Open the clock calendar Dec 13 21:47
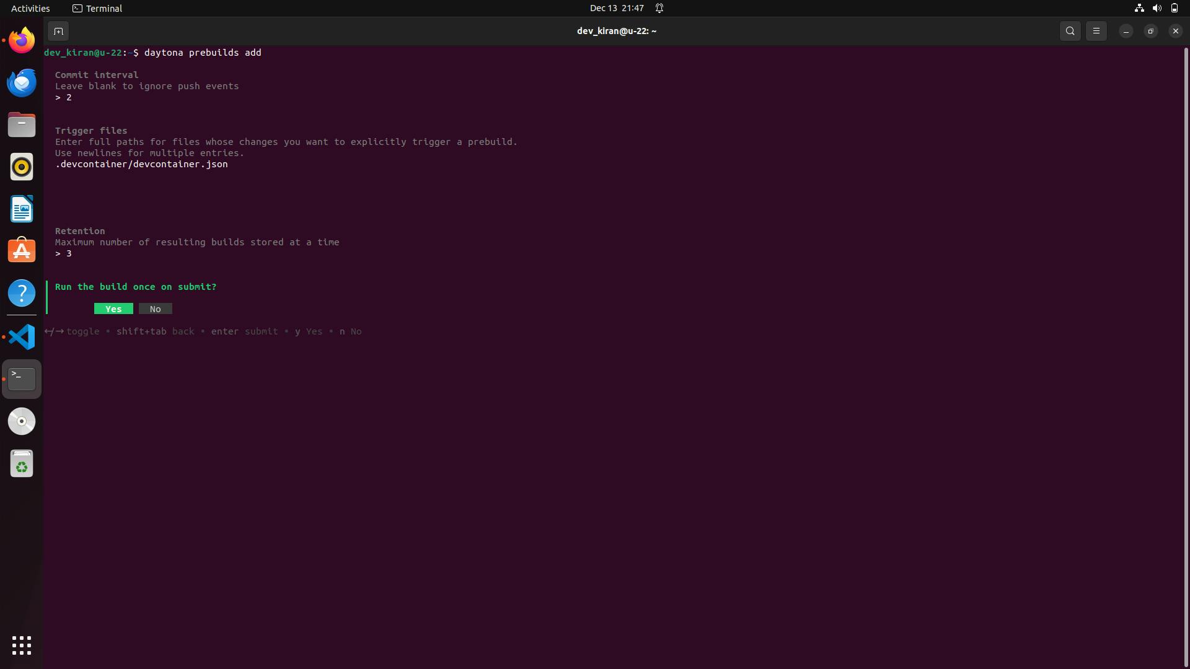The height and width of the screenshot is (669, 1190). coord(617,8)
